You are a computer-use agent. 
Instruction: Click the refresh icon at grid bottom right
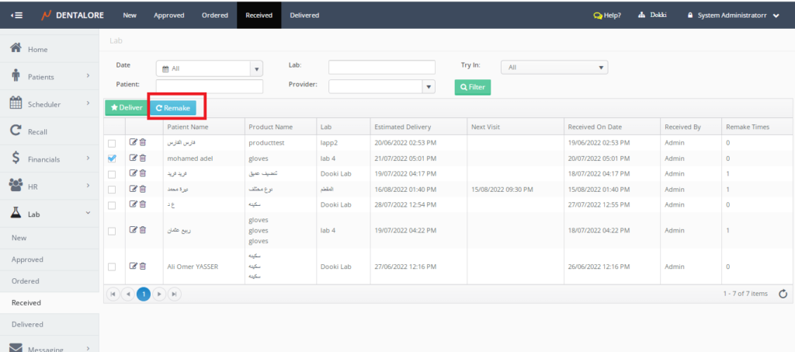(x=783, y=294)
